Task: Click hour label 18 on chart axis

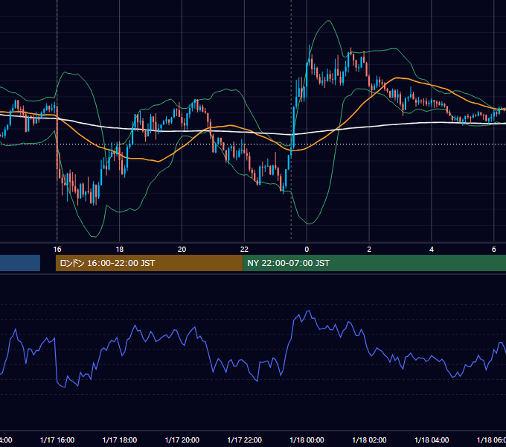Action: [119, 249]
